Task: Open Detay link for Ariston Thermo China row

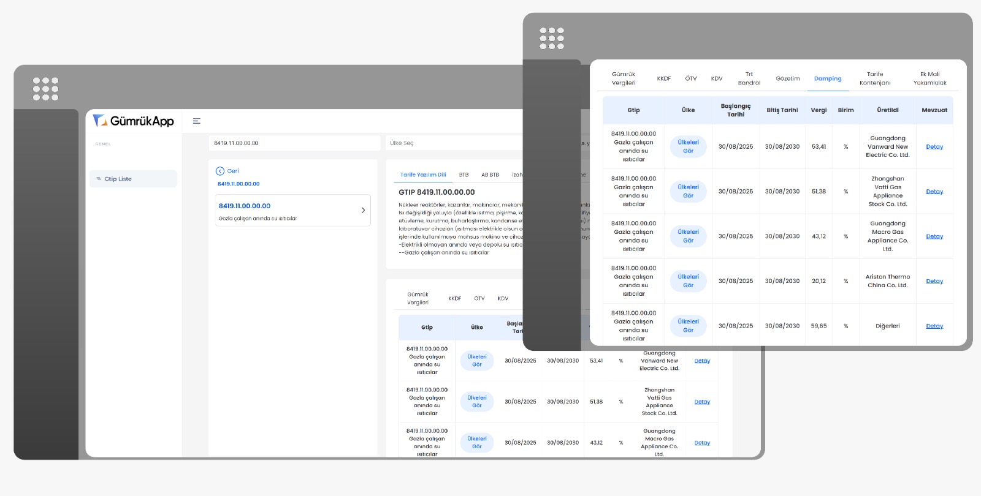Action: [934, 281]
